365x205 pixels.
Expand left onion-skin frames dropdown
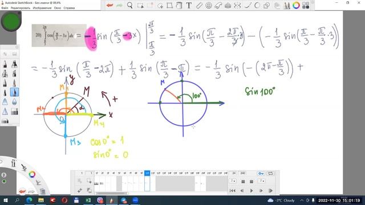(x=233, y=181)
